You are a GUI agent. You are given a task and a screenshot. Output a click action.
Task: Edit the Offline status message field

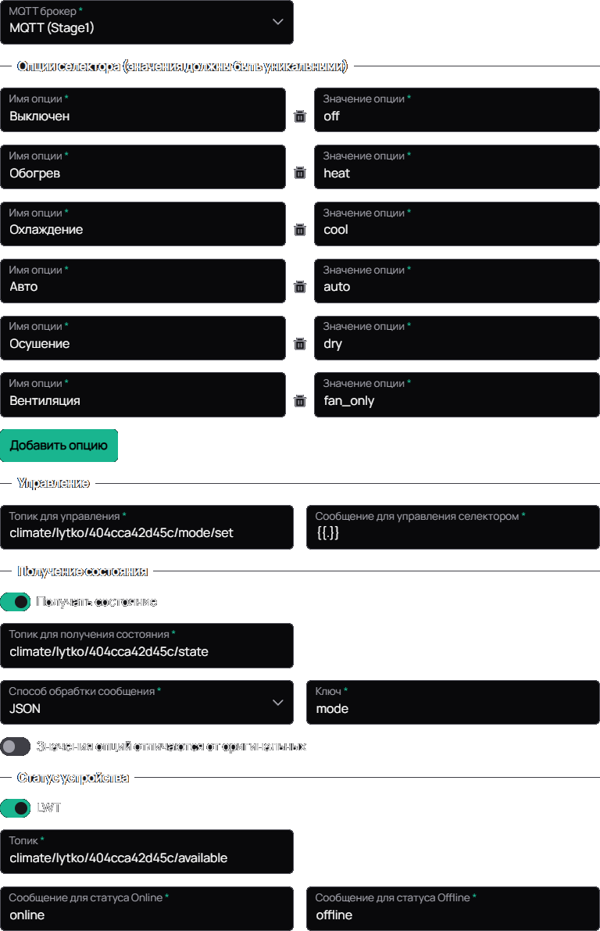(453, 908)
